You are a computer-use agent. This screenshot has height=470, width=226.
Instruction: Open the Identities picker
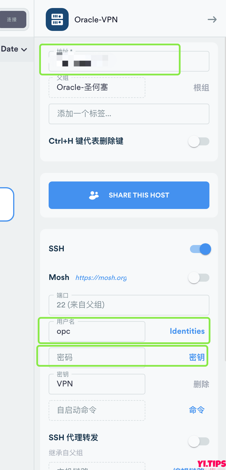tap(187, 331)
